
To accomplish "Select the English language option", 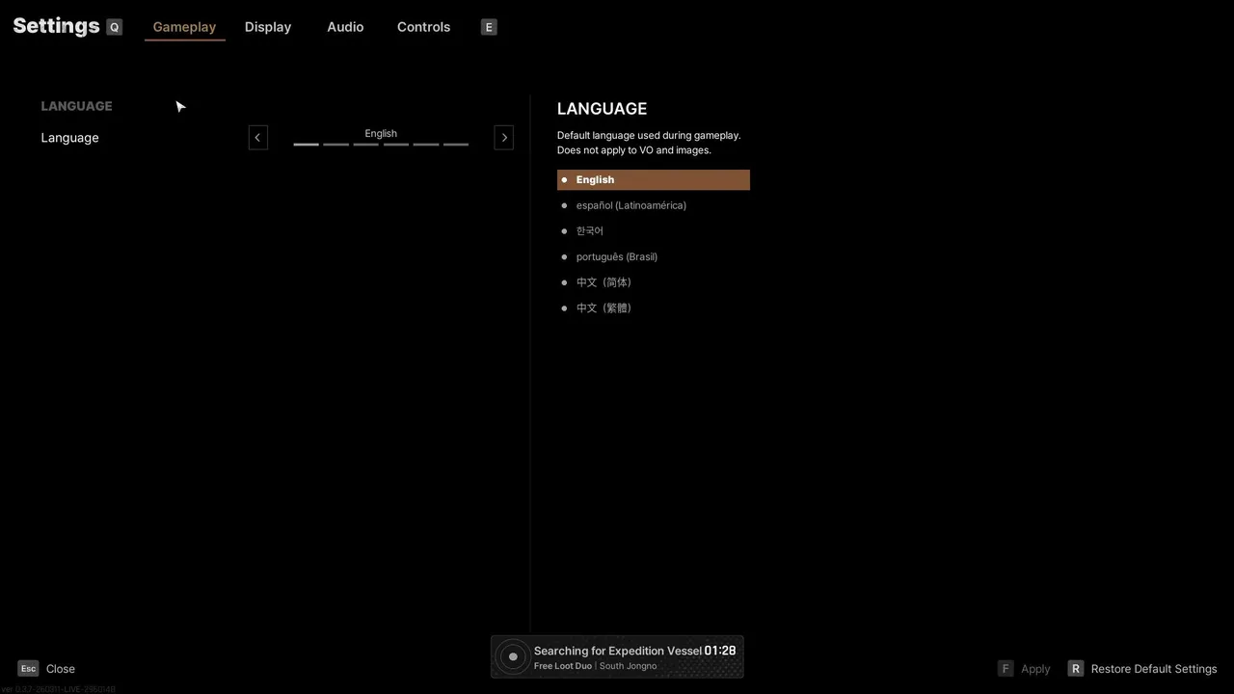I will [x=654, y=180].
